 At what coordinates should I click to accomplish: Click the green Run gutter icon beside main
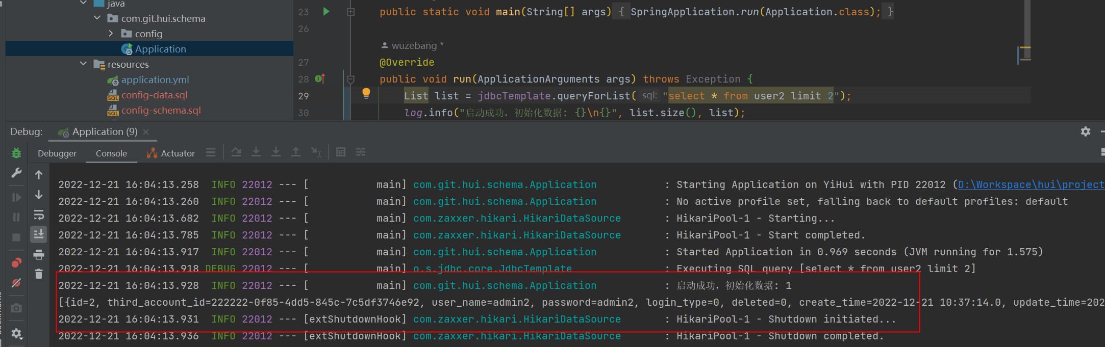(326, 11)
